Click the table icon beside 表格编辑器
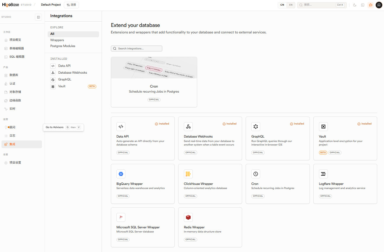This screenshot has width=384, height=252. (x=6, y=49)
